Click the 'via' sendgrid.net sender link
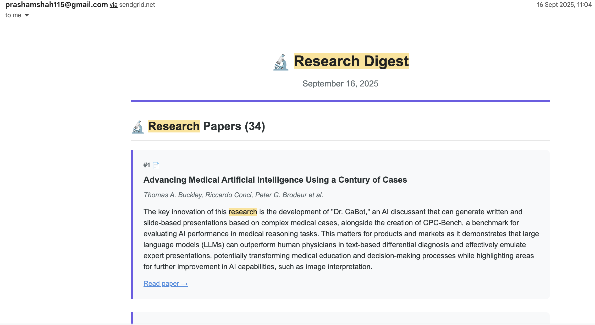 (x=114, y=4)
